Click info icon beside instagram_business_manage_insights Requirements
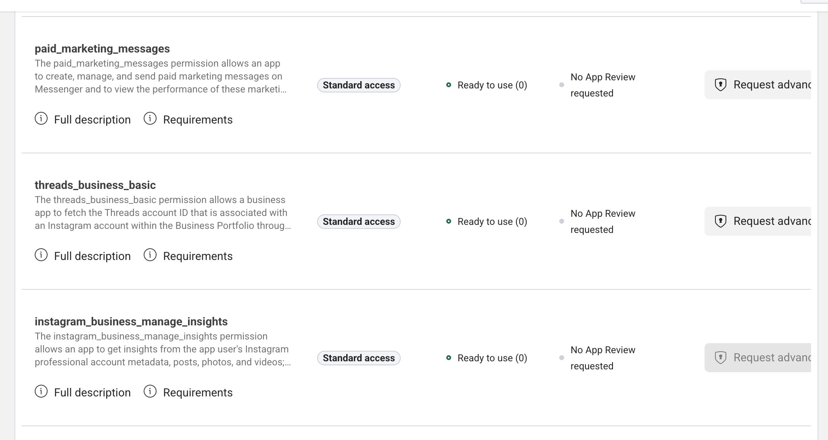 pos(150,392)
